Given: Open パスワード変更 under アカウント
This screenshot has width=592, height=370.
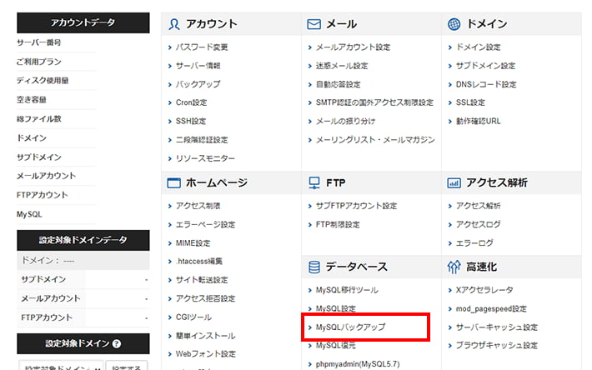Looking at the screenshot, I should [x=201, y=47].
